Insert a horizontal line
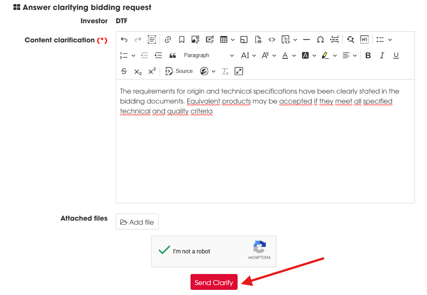This screenshot has height=295, width=427. 306,40
